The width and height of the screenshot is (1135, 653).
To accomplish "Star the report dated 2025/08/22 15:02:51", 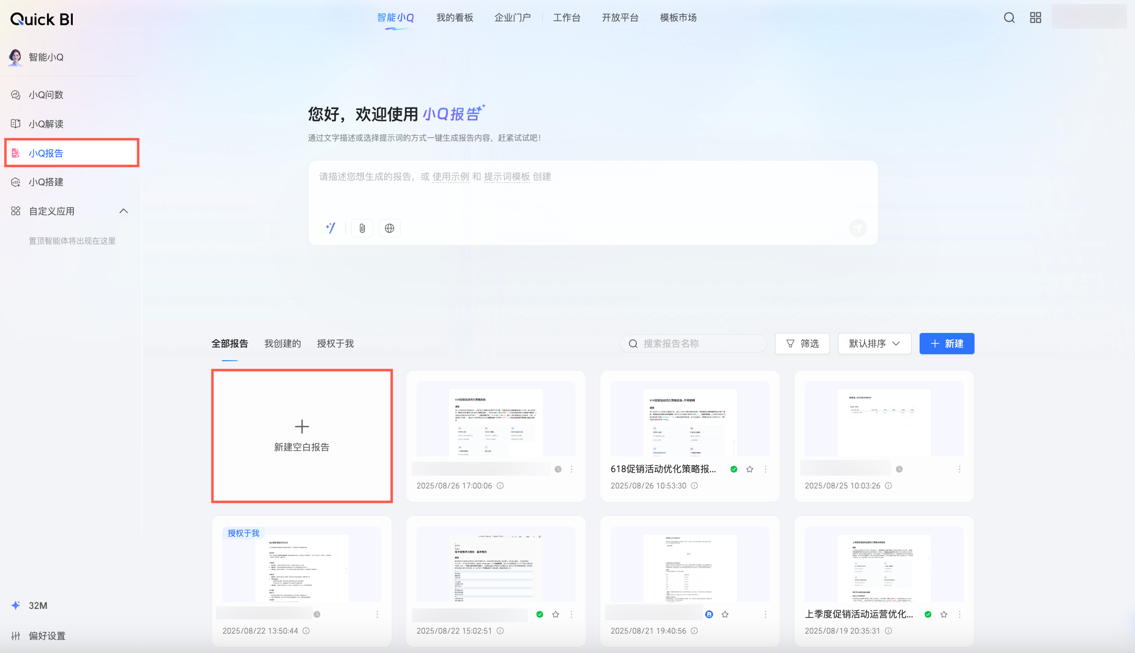I will coord(556,614).
